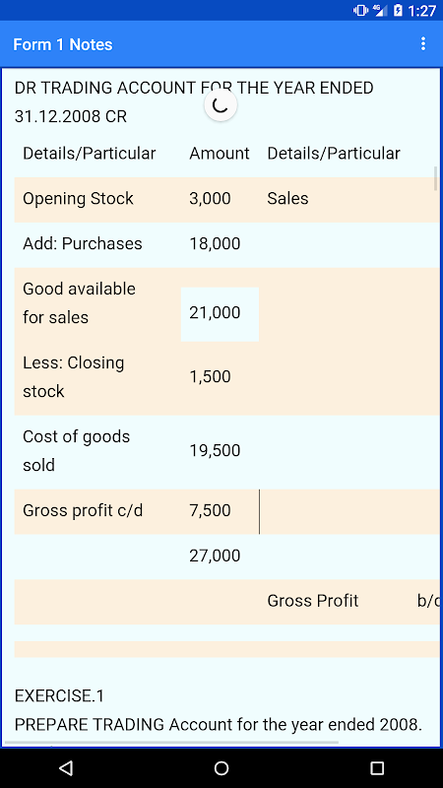Image resolution: width=443 pixels, height=788 pixels.
Task: Tap the 21,000 highlighted amount cell
Action: click(x=220, y=314)
